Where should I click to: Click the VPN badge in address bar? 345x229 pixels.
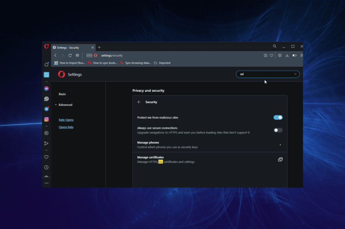[x=89, y=56]
